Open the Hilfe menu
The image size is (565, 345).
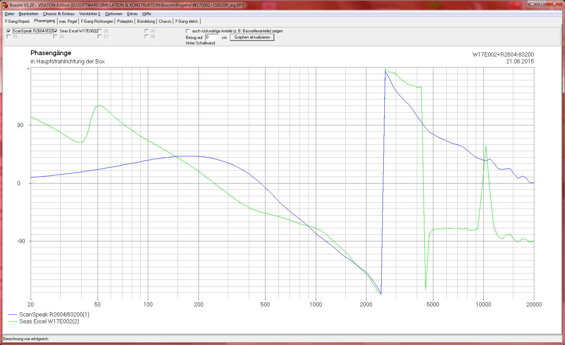pos(147,14)
